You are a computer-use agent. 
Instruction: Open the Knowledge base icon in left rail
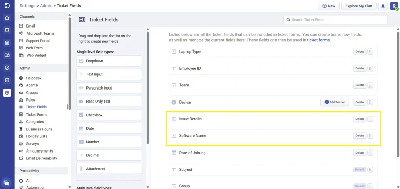click(7, 55)
